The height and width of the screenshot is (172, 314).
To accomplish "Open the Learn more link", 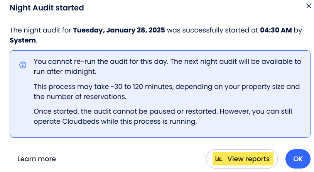I will pos(37,159).
